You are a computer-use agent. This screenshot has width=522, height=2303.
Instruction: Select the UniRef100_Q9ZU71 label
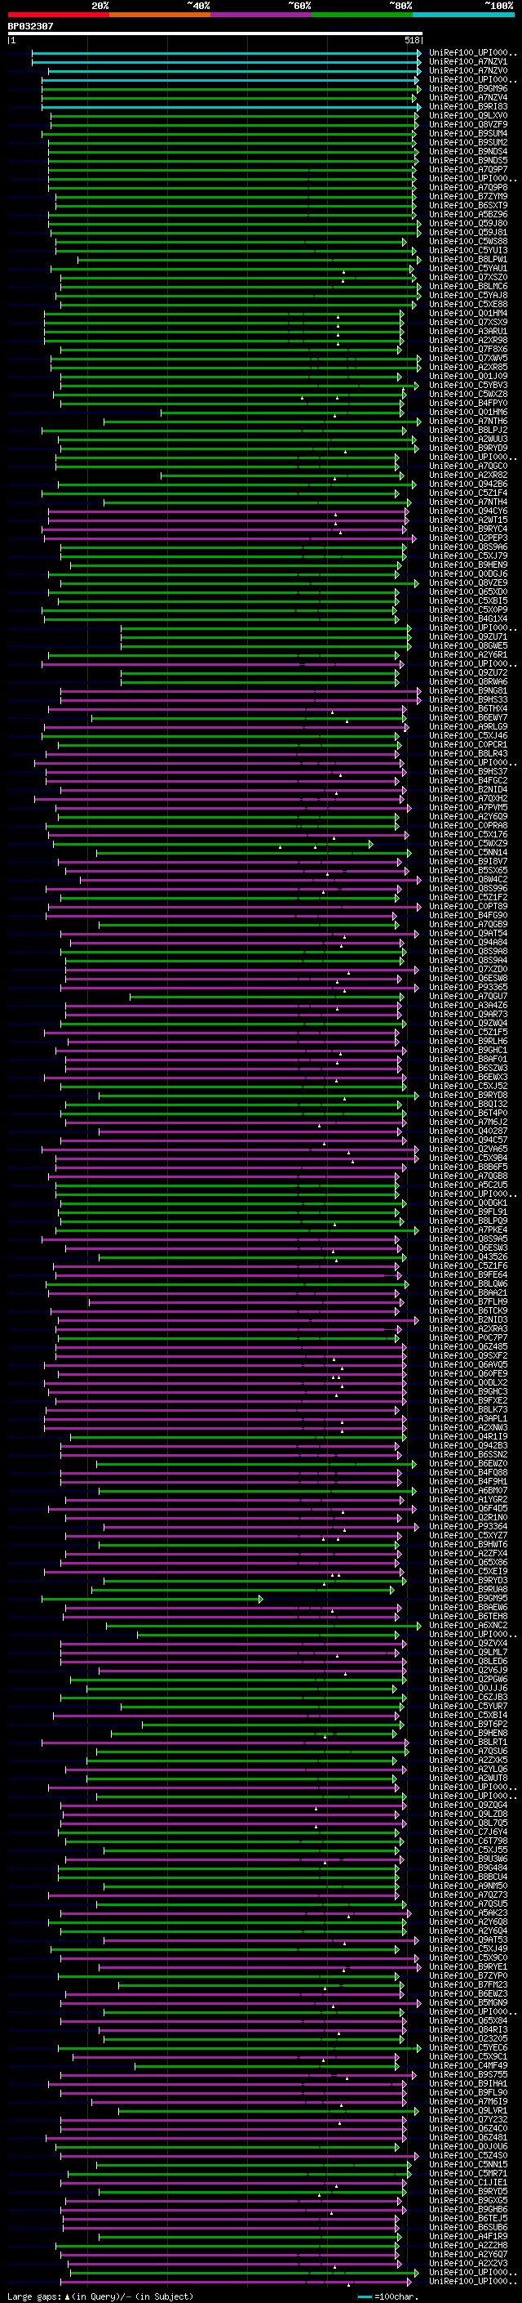[x=468, y=636]
